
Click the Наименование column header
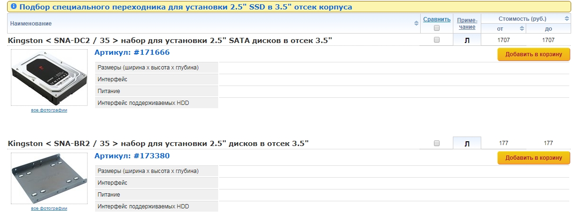pos(31,24)
